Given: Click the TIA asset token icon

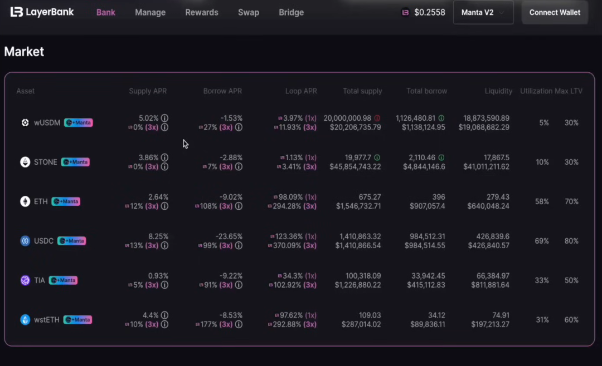Looking at the screenshot, I should click(25, 280).
